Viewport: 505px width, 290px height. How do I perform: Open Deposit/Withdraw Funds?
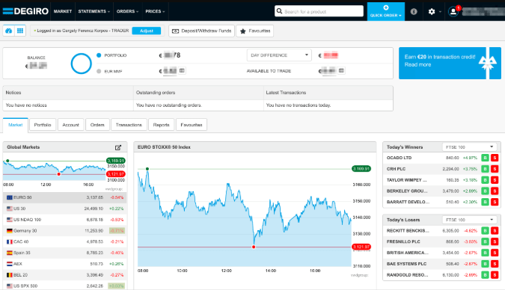tap(201, 31)
